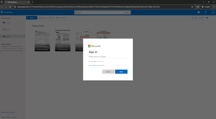Click the Microsoft logo in dialog
Image resolution: width=216 pixels, height=119 pixels.
pos(94,46)
